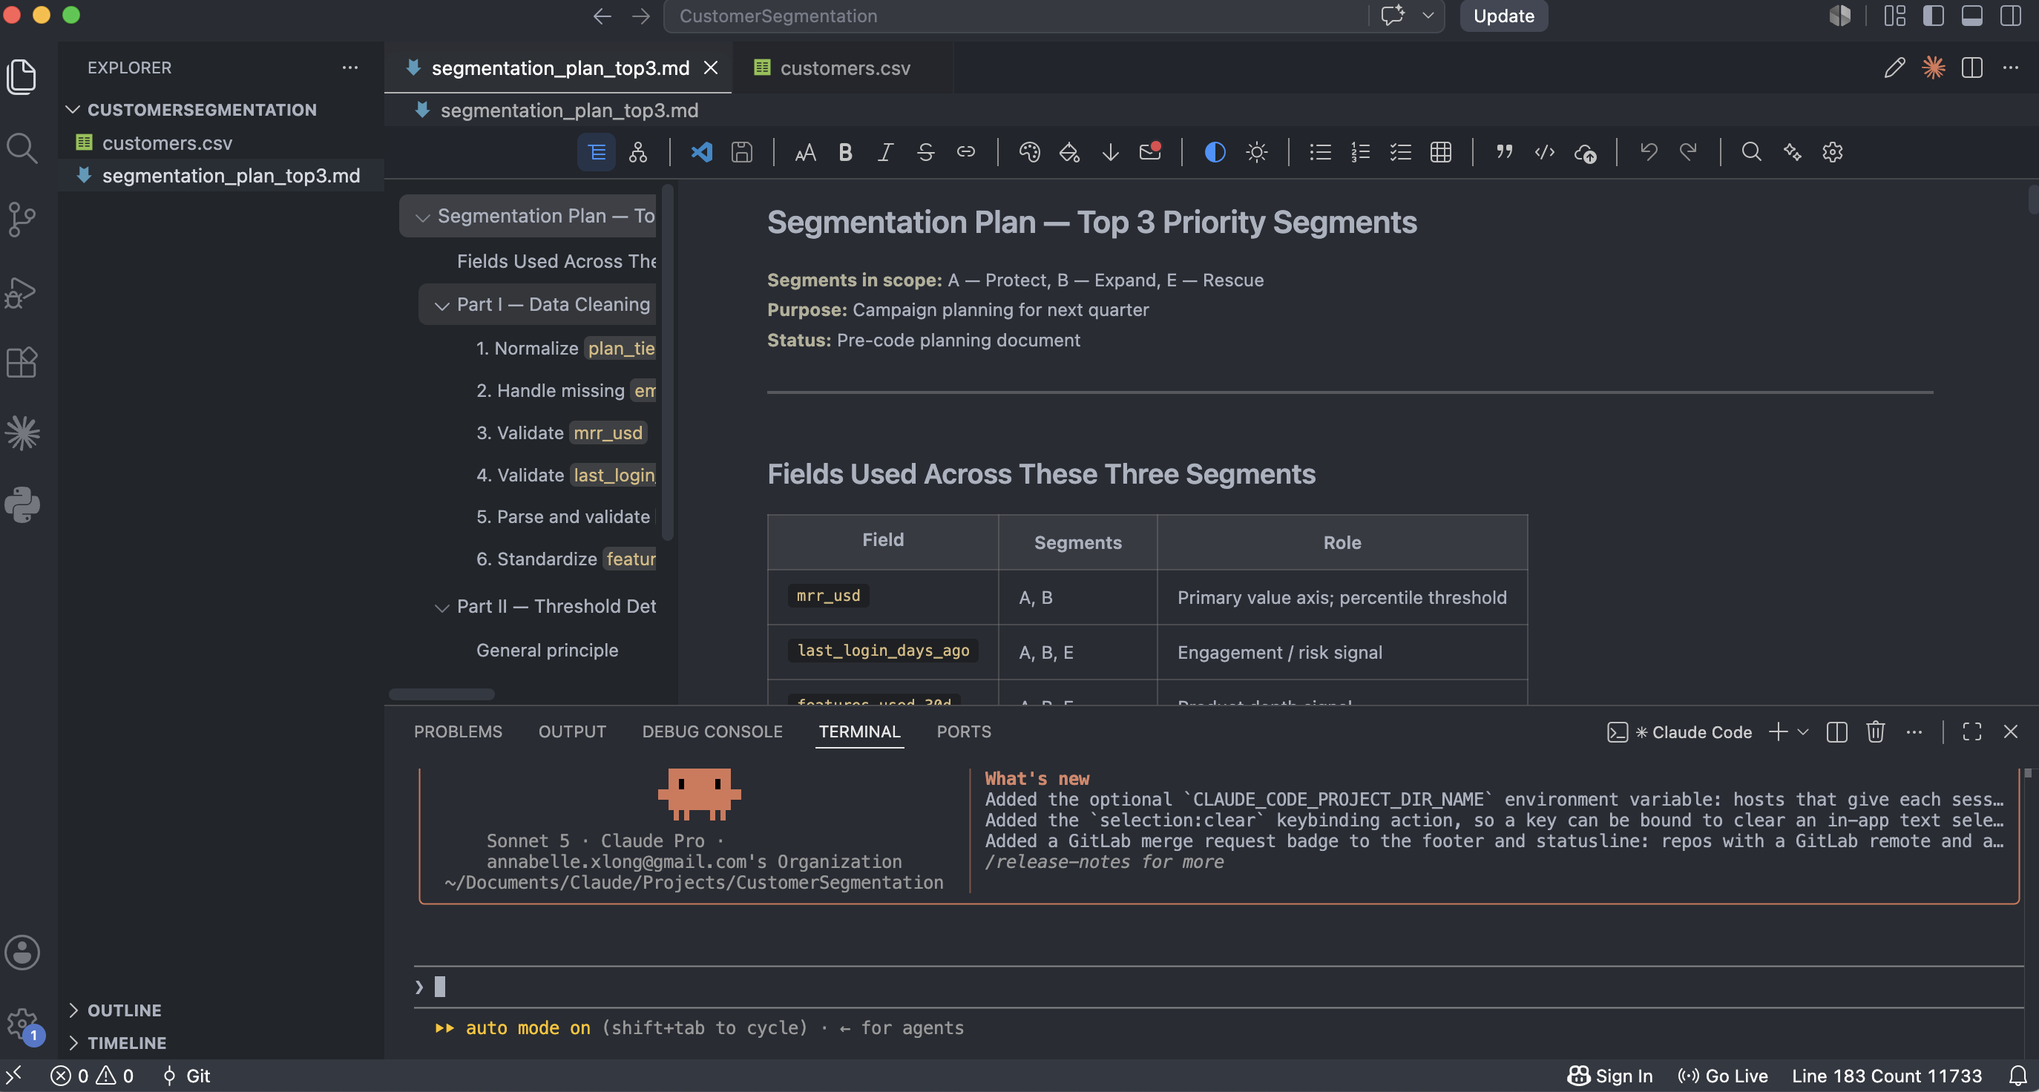Open Manage gear in activity bar
The height and width of the screenshot is (1092, 2039).
point(22,1024)
